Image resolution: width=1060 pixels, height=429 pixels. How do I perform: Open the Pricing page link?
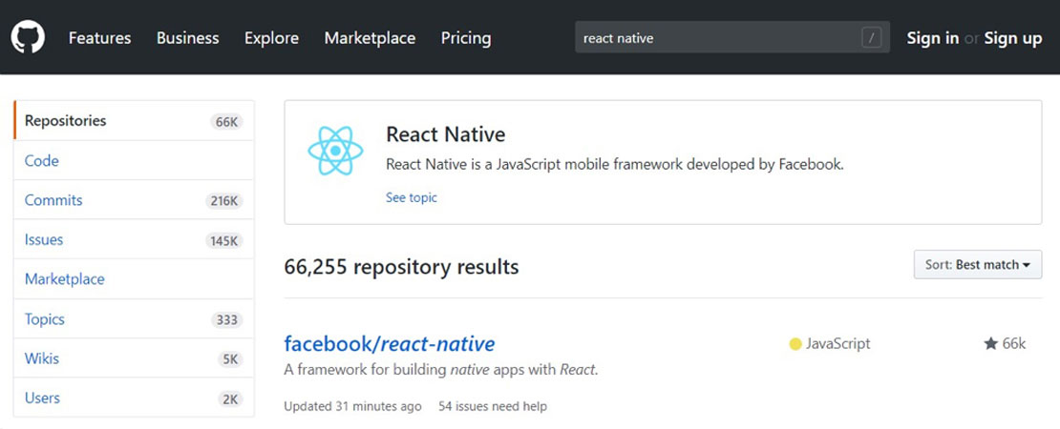[466, 38]
